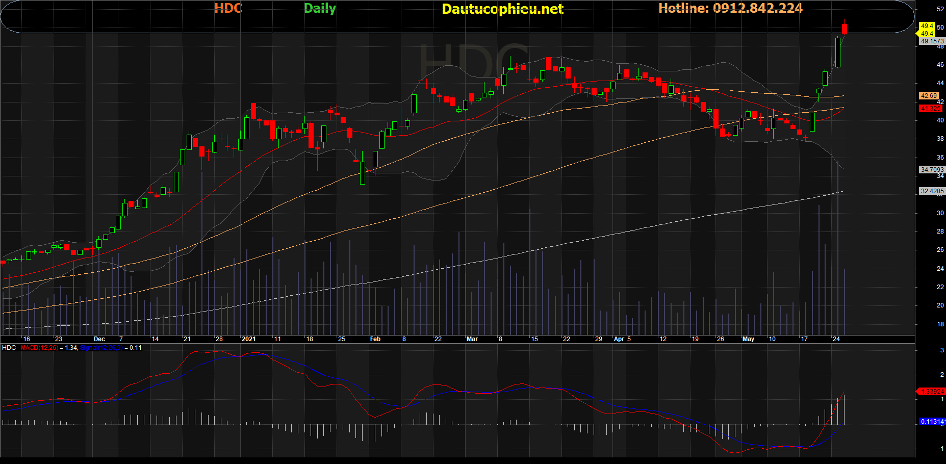Click the HDC ticker title
946x464 pixels.
tap(228, 8)
